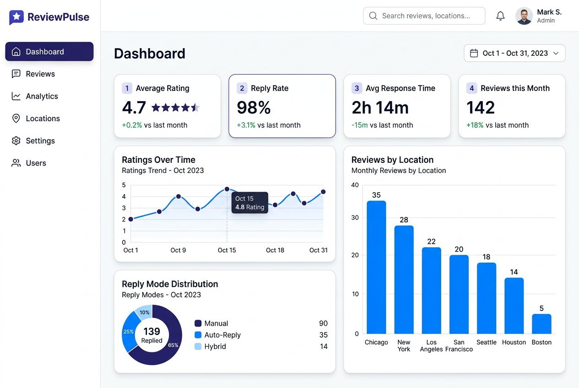Click the New York bar showing 28
The height and width of the screenshot is (388, 579).
[x=404, y=280]
